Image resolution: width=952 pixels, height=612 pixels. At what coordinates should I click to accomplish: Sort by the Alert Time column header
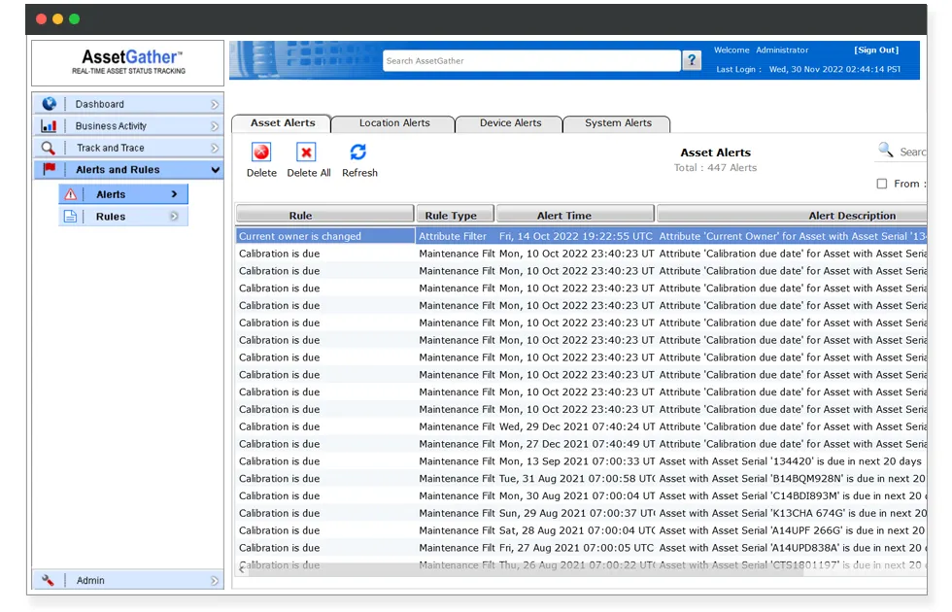(575, 215)
